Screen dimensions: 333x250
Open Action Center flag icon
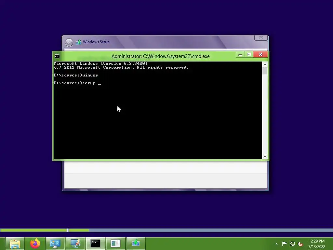[x=284, y=243]
